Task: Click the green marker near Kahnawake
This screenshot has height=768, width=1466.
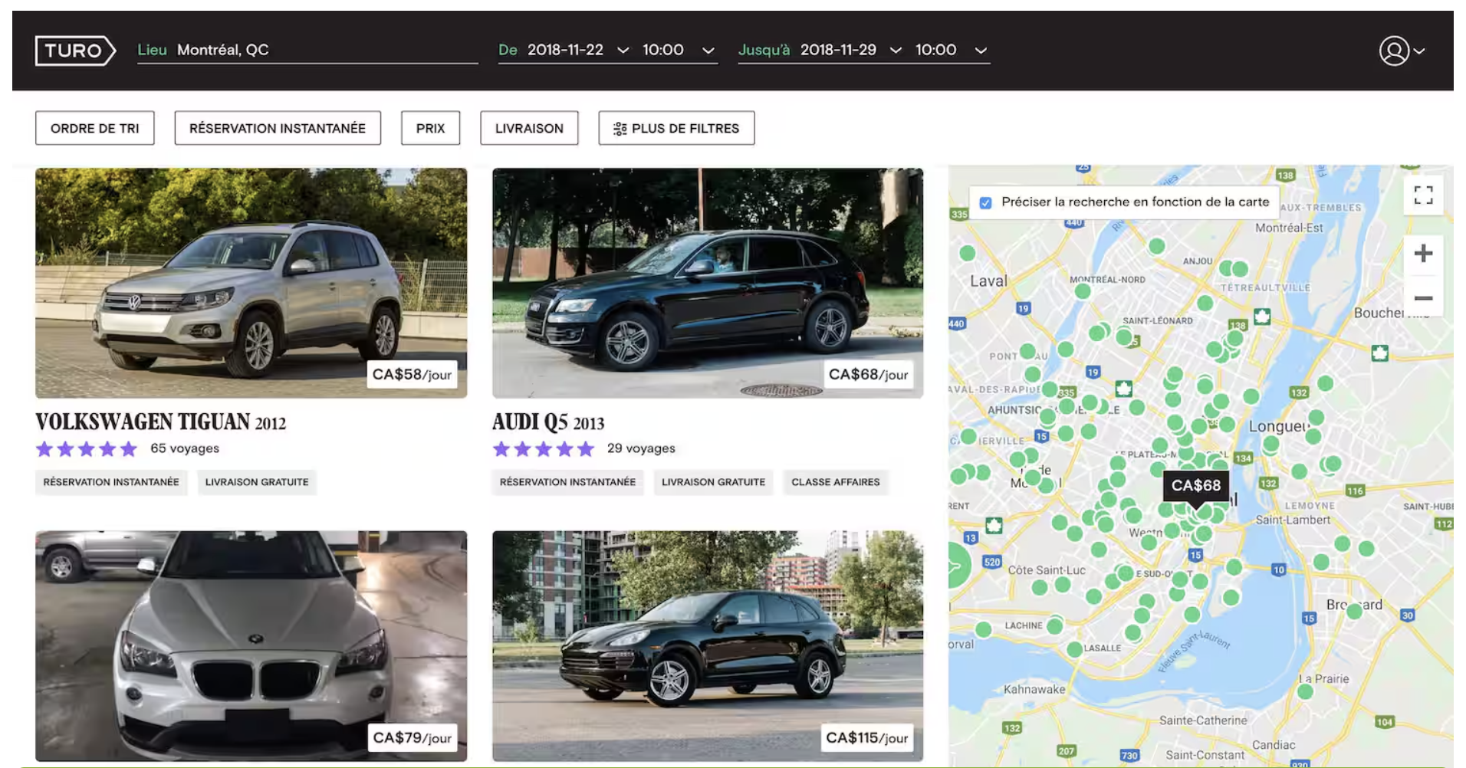Action: [x=1075, y=649]
